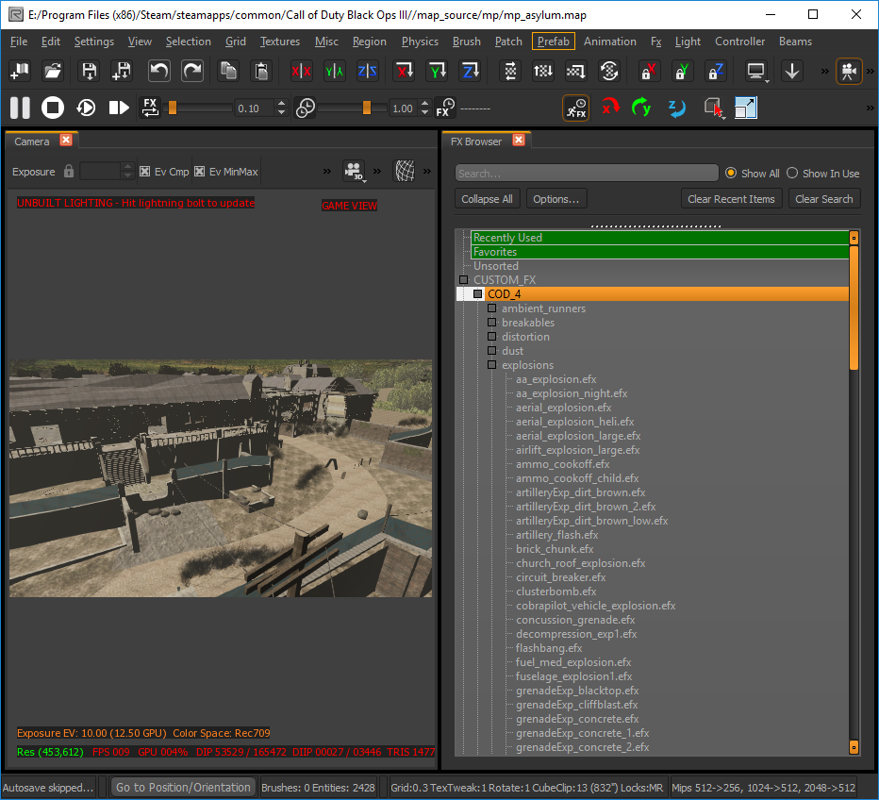Toggle the Ev MinMax checkbox
The height and width of the screenshot is (800, 879).
tap(199, 172)
